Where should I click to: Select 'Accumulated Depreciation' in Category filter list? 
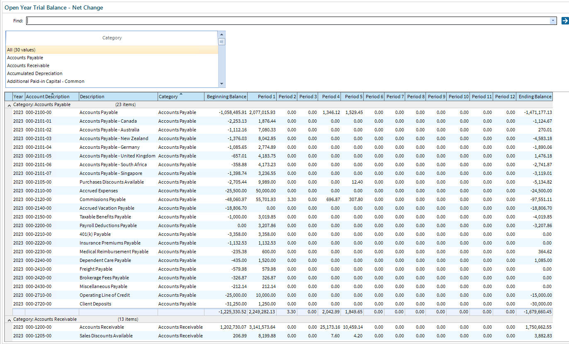pyautogui.click(x=112, y=73)
